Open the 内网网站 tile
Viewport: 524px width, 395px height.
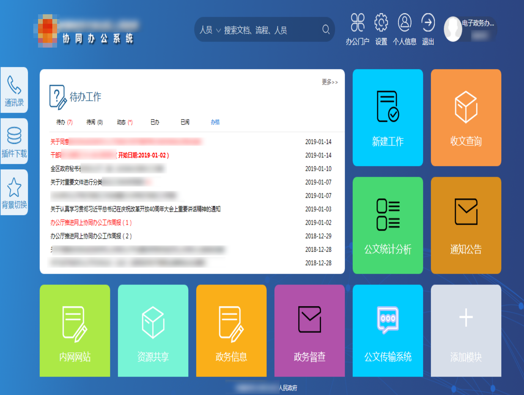75,331
